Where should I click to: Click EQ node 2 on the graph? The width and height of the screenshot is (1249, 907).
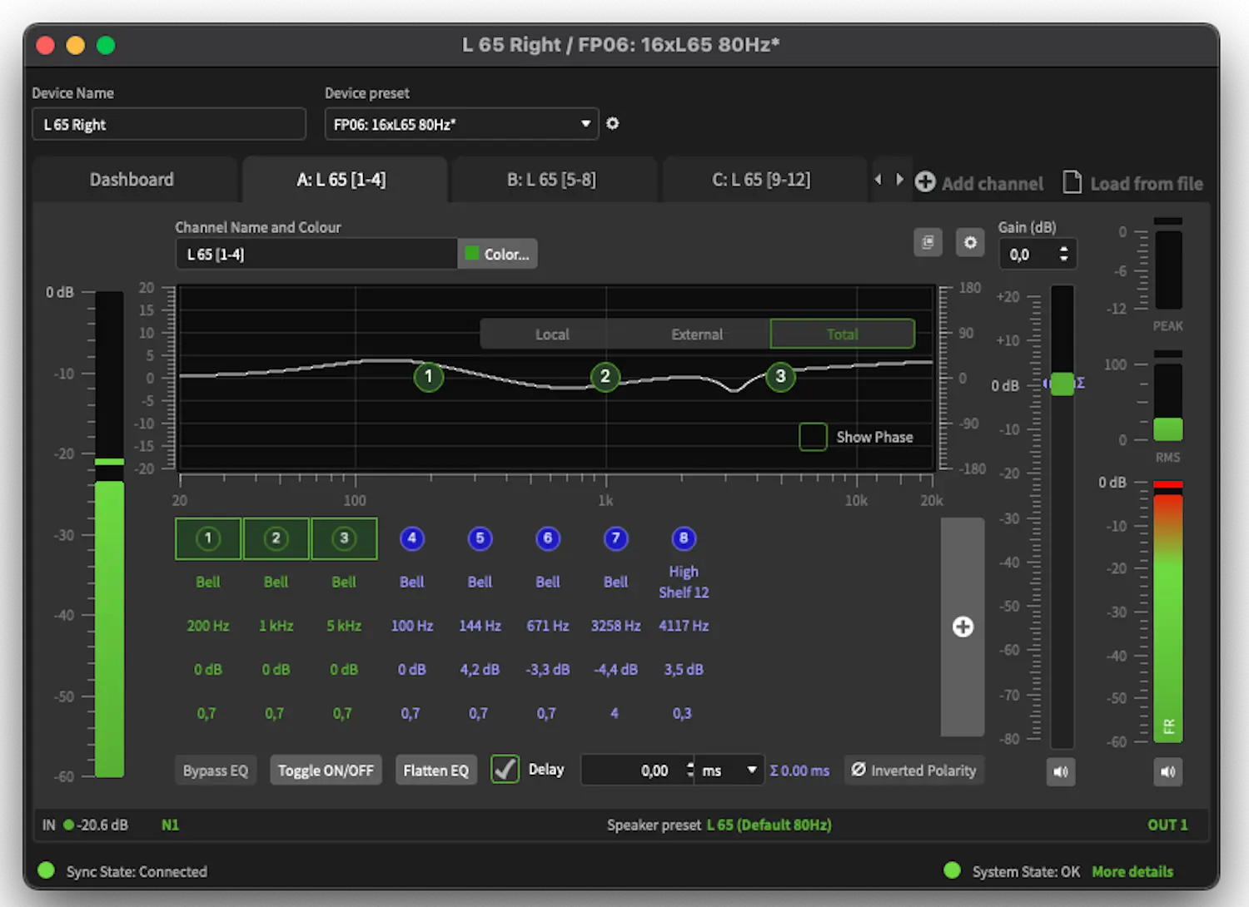click(x=605, y=376)
